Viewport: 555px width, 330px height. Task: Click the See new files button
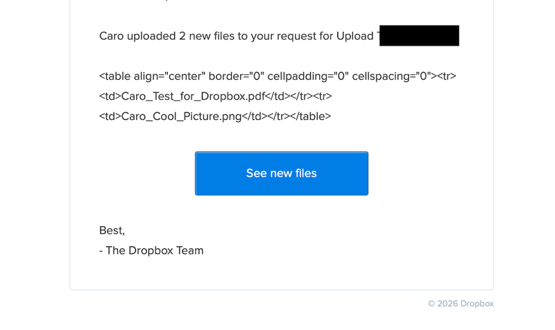click(x=281, y=173)
